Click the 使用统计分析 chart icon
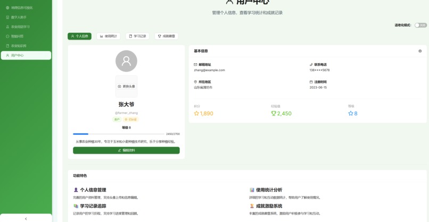The height and width of the screenshot is (222, 429). [252, 190]
